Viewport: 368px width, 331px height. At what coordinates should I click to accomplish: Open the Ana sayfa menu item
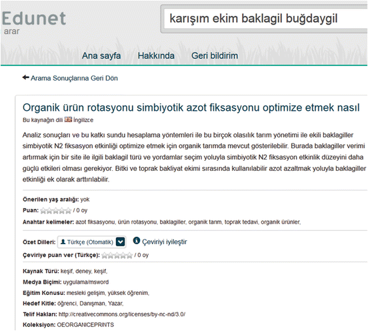101,56
